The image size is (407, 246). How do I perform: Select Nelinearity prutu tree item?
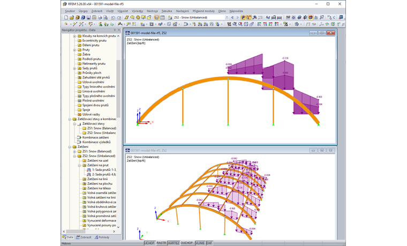[94, 64]
